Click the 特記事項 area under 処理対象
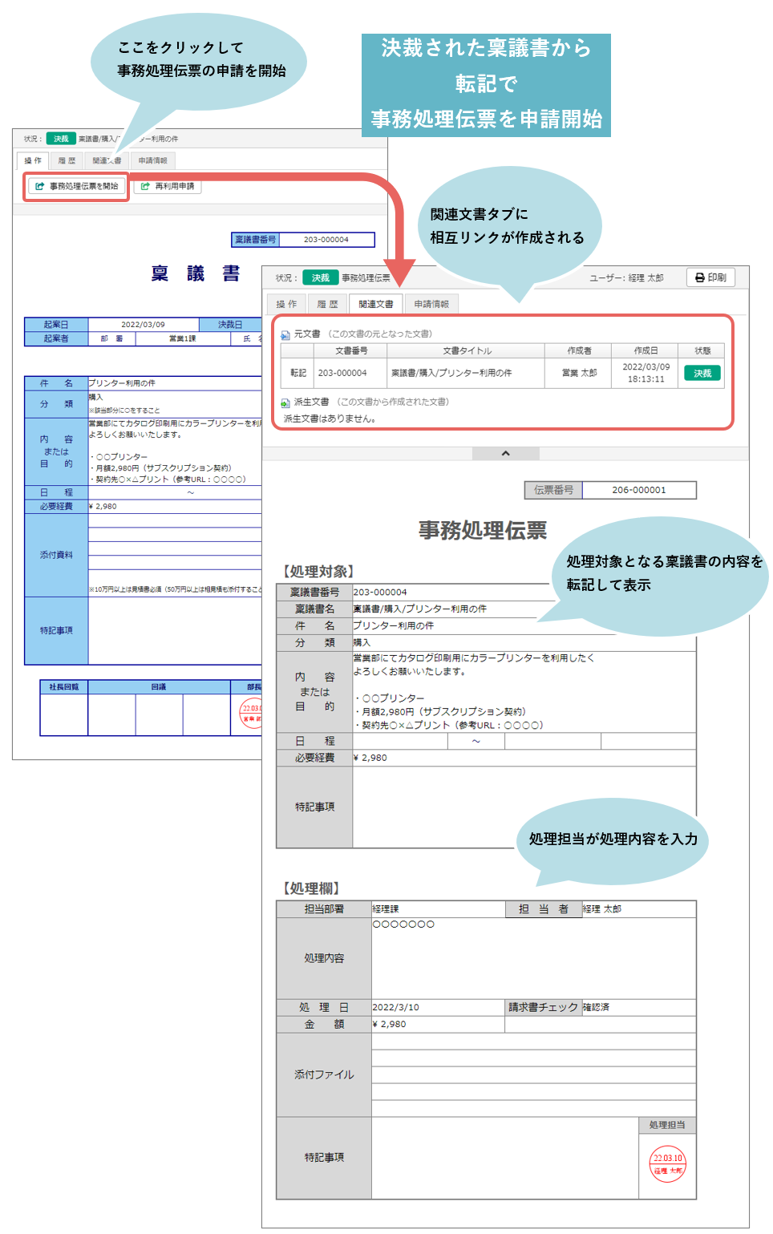Image resolution: width=773 pixels, height=1234 pixels. tap(524, 807)
